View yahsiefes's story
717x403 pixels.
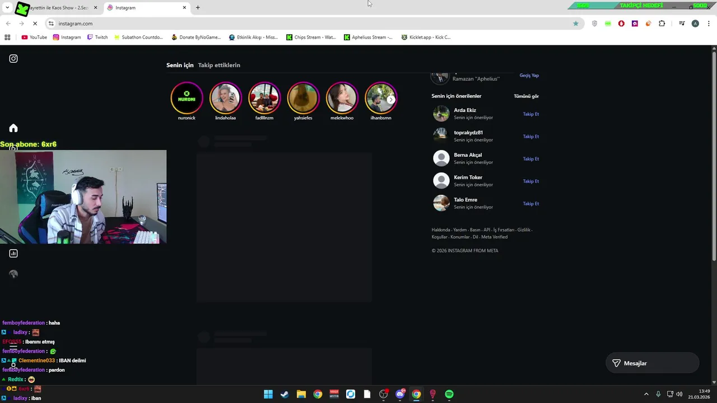(x=303, y=98)
